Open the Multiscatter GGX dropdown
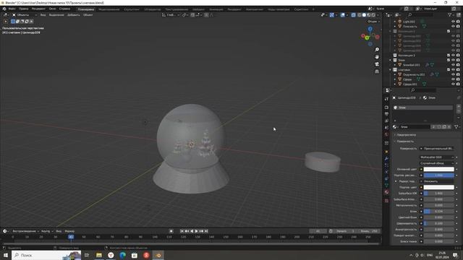Screen dimensions: 463x260 click(437, 157)
